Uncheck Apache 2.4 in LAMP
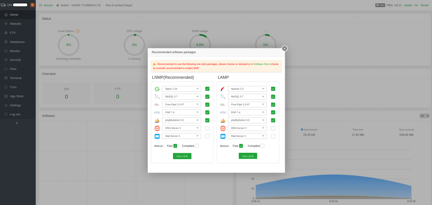Viewport: 432px width, 205px height. (x=273, y=89)
